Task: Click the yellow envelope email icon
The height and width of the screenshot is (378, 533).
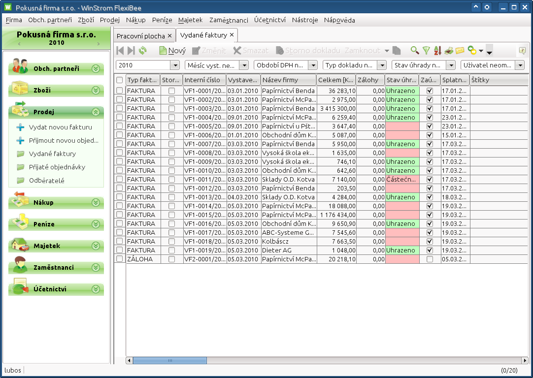Action: tap(460, 50)
